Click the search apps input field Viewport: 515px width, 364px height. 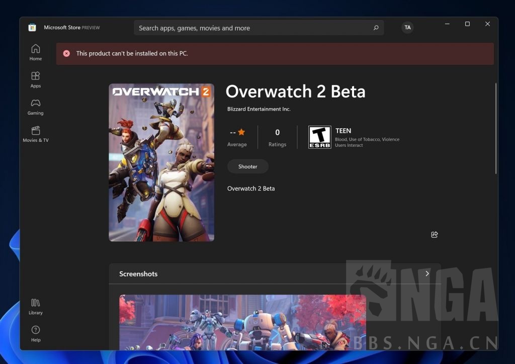click(251, 28)
